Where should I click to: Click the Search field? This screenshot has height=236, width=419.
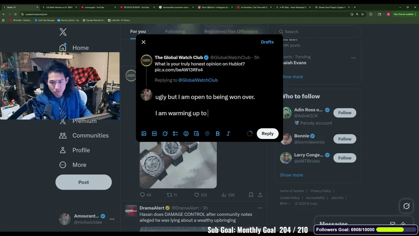318,31
